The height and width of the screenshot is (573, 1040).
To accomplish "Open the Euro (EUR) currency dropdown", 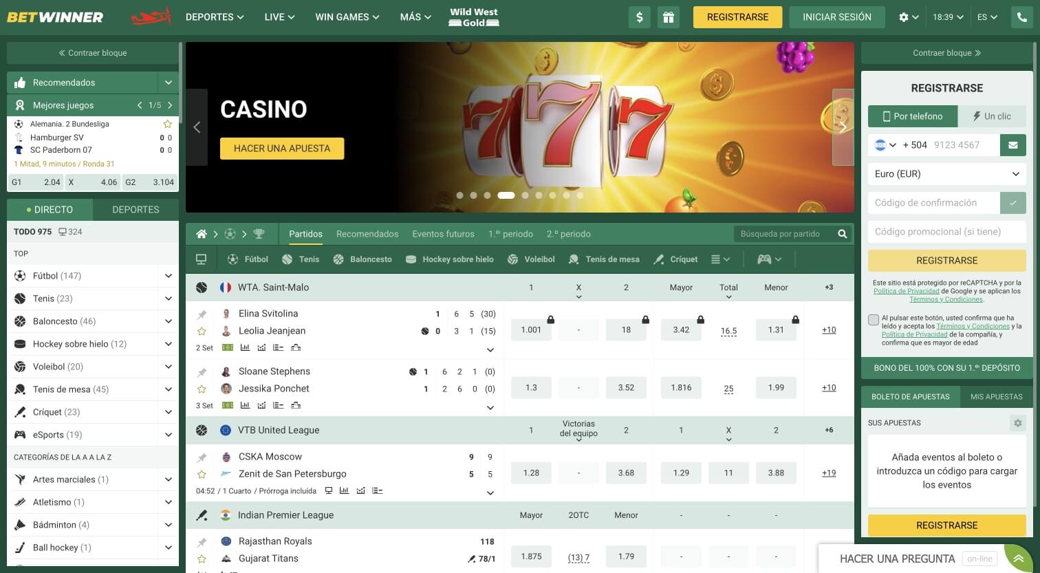I will pos(946,174).
